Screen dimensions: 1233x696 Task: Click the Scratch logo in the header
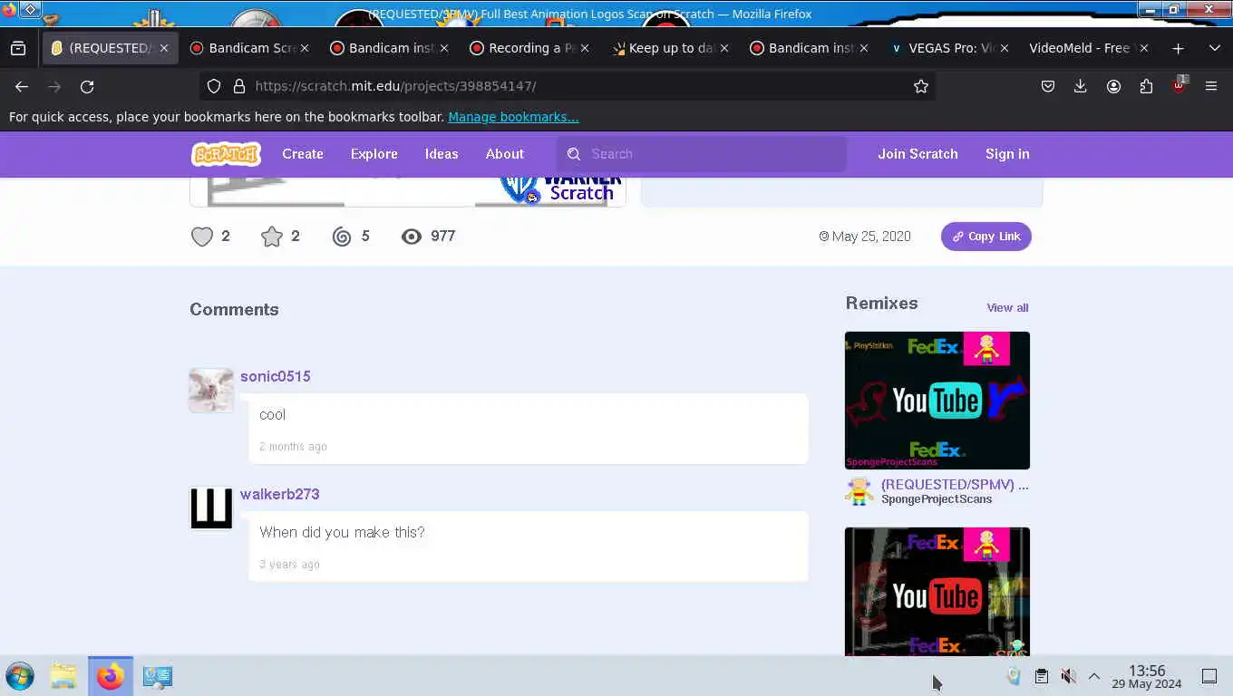226,154
